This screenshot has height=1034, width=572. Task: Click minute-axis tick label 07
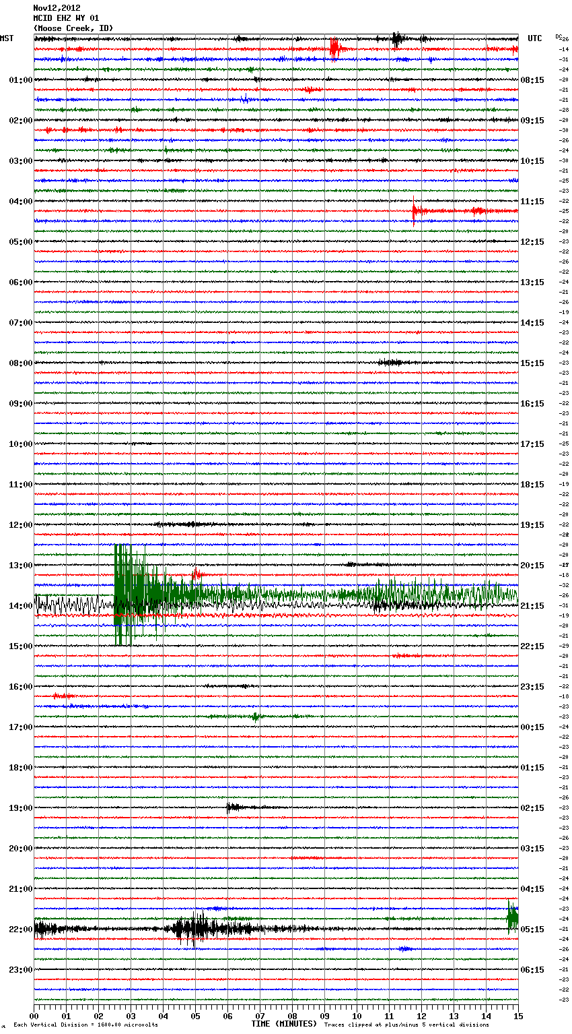click(x=260, y=1015)
